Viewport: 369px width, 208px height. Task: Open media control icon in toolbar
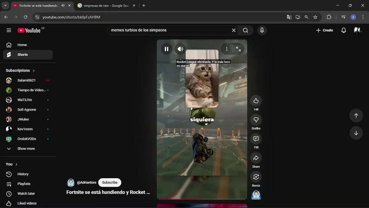coord(344,17)
